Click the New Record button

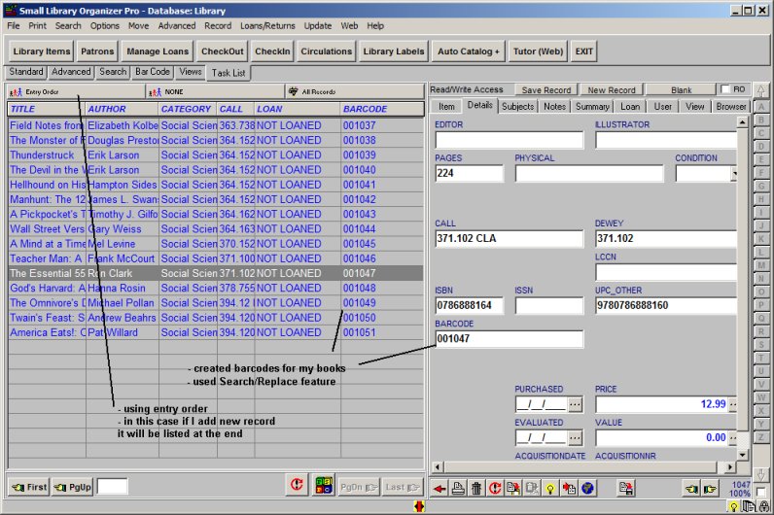click(611, 89)
